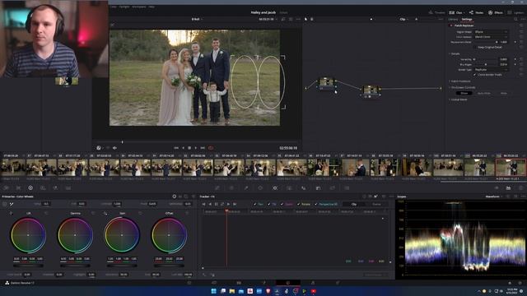Viewport: 527px width, 296px height.
Task: Play the clip in the viewer
Action: 196,148
